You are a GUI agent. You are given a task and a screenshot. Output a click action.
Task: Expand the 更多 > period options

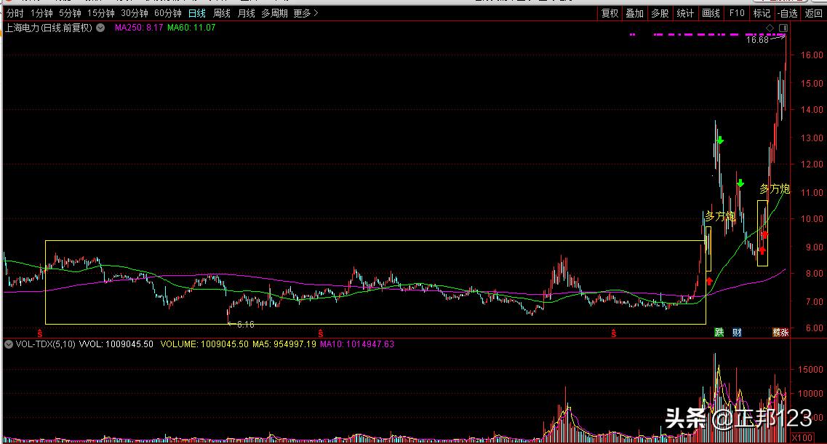click(x=305, y=13)
